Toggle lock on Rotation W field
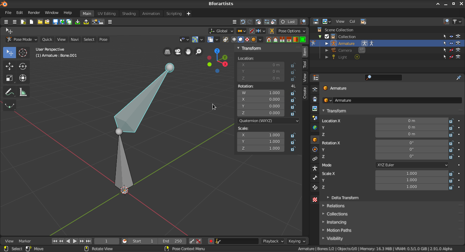 293,93
